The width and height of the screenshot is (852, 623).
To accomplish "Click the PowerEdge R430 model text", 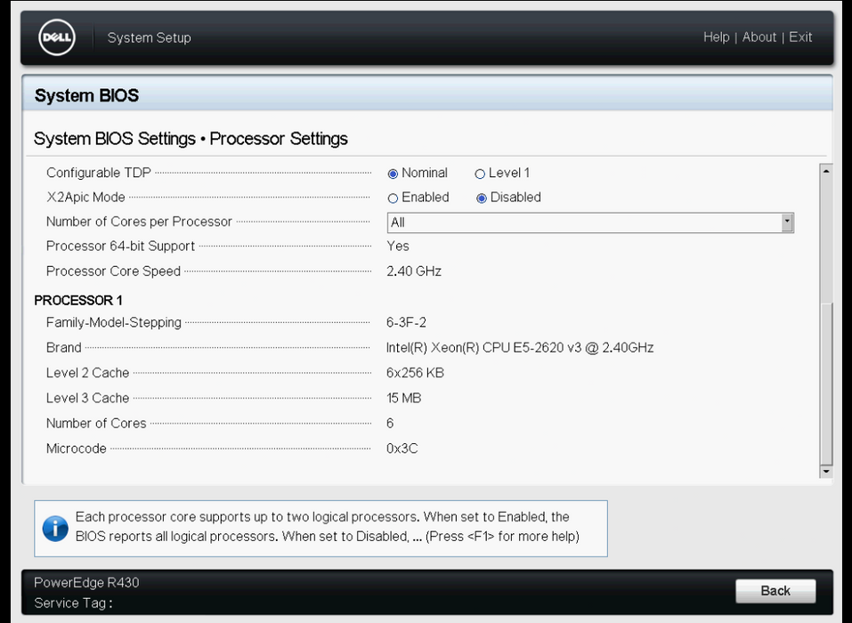I will tap(86, 583).
